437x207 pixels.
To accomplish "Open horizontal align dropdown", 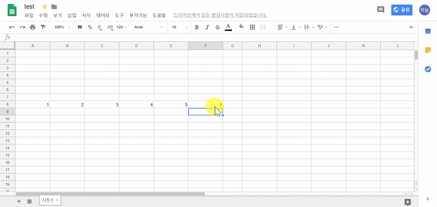I will click(282, 27).
